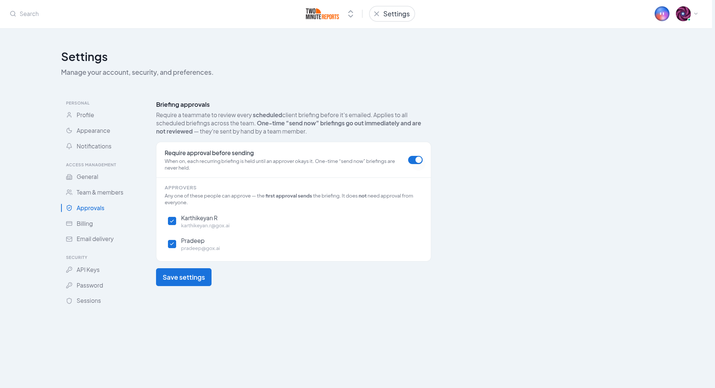The height and width of the screenshot is (388, 715).
Task: Close the Settings pill in header
Action: coord(376,14)
